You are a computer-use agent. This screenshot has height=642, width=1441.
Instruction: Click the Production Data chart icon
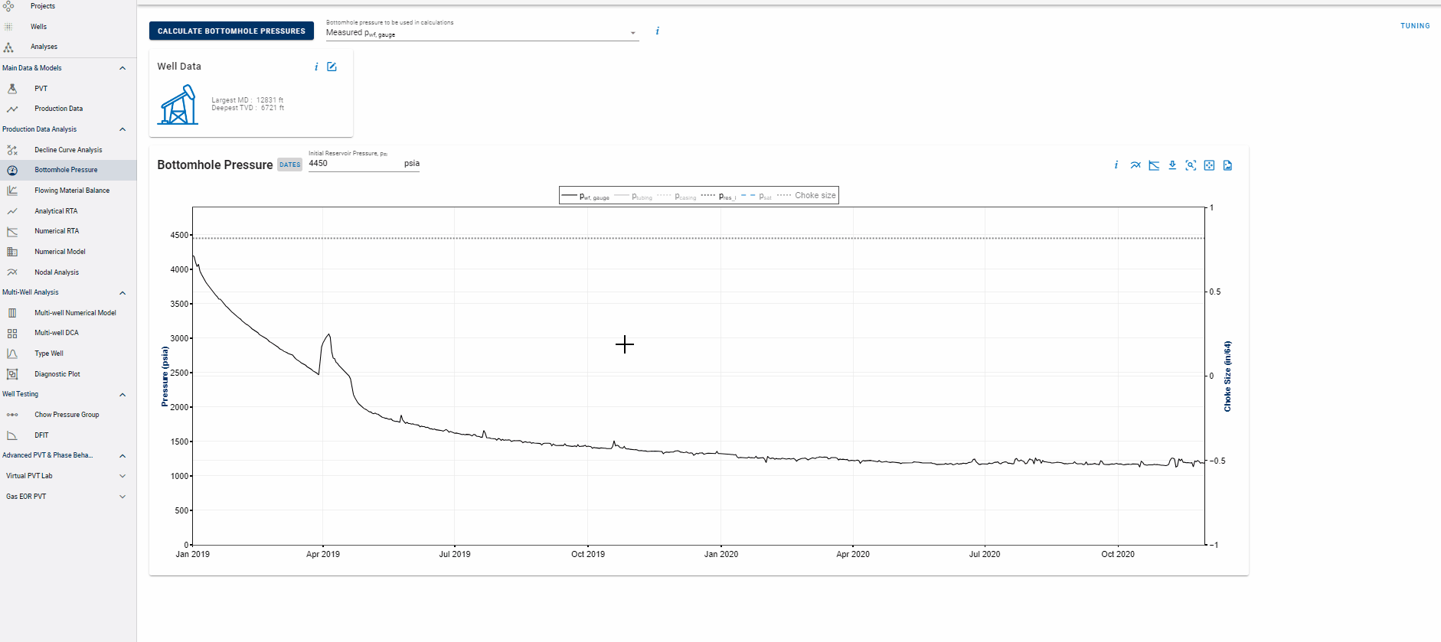tap(12, 109)
